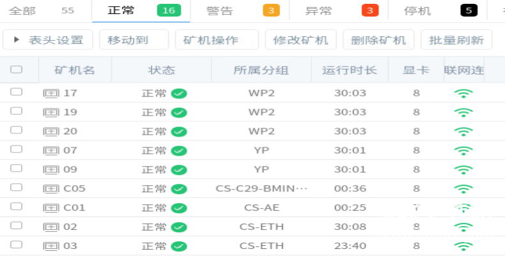Click the wifi connection icon for miner 20

(463, 132)
